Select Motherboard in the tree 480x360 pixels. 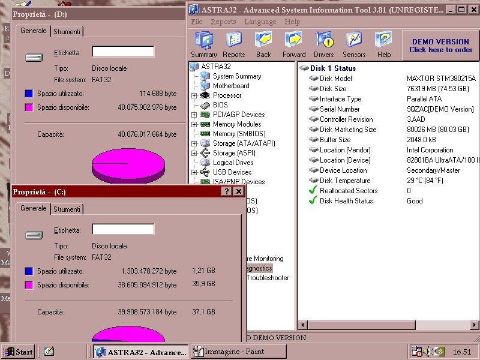point(230,86)
